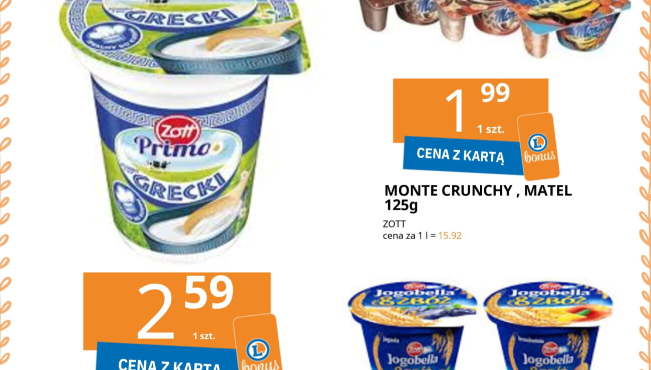Select the 1.99 orange price tag
Screen dimensions: 651x370
[x=471, y=110]
